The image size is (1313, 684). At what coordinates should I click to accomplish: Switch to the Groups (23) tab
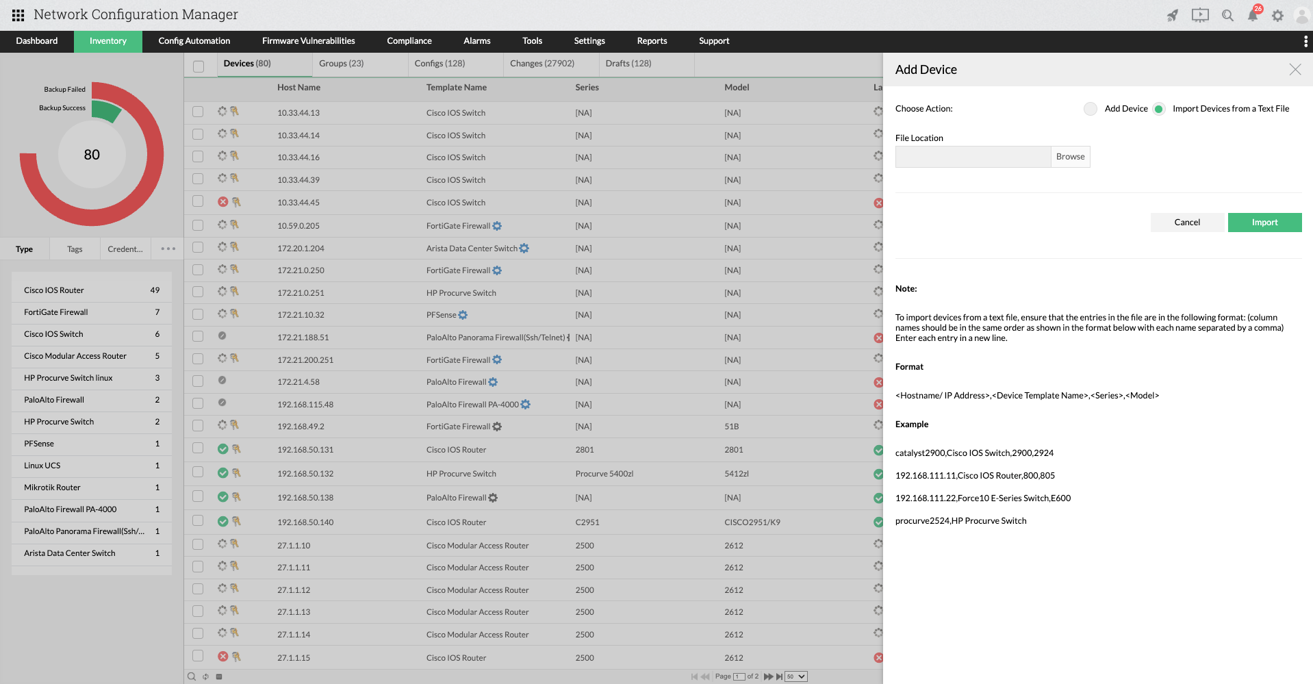point(360,64)
